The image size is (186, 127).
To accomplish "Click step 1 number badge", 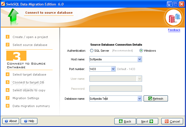I will (8, 37).
